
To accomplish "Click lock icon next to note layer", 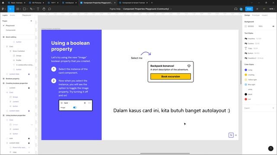I will [x=29, y=138].
